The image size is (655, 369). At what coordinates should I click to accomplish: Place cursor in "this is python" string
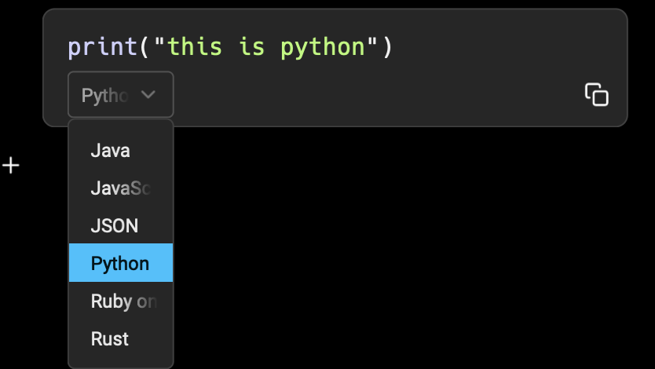coord(259,47)
